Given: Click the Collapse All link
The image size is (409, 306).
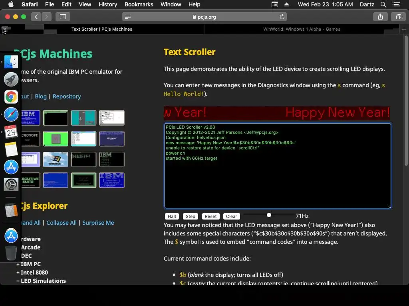Looking at the screenshot, I should [62, 223].
